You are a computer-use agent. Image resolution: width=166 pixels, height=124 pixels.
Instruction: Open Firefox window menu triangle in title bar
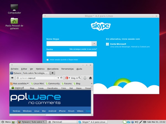12,65
